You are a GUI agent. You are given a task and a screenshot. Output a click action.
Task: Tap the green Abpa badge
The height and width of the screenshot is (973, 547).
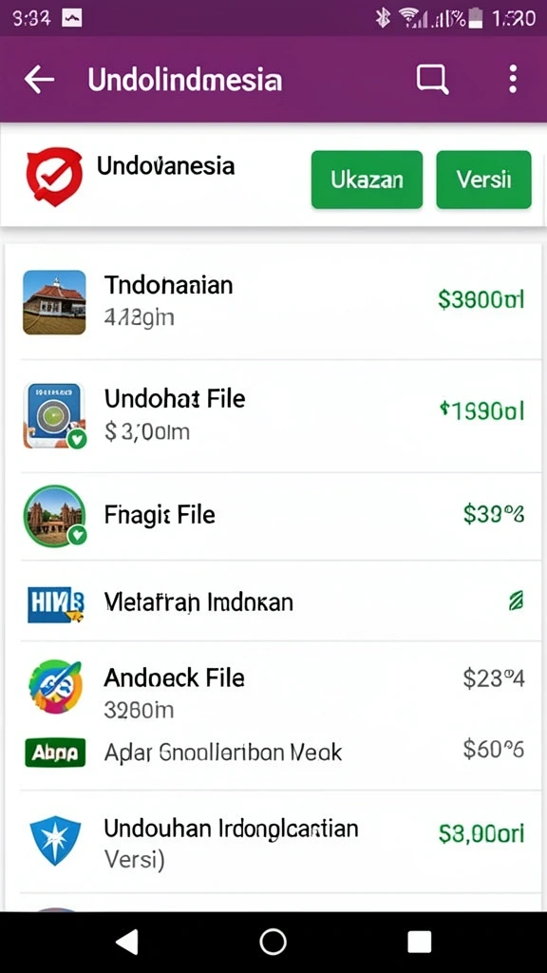pyautogui.click(x=55, y=753)
